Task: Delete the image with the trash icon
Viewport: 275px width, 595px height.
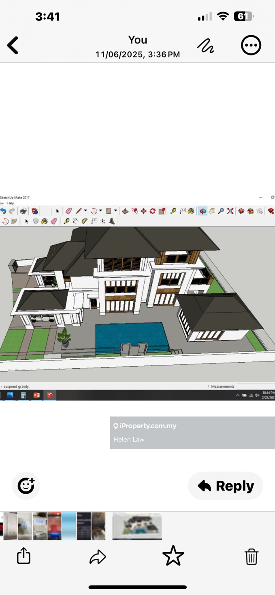Action: click(251, 557)
